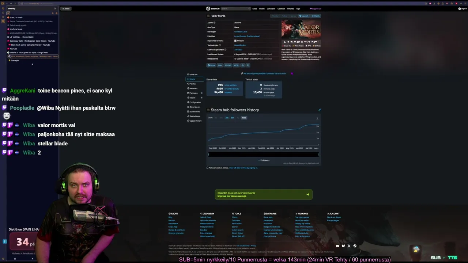Open the IGDB link button
The height and width of the screenshot is (263, 468).
(236, 65)
